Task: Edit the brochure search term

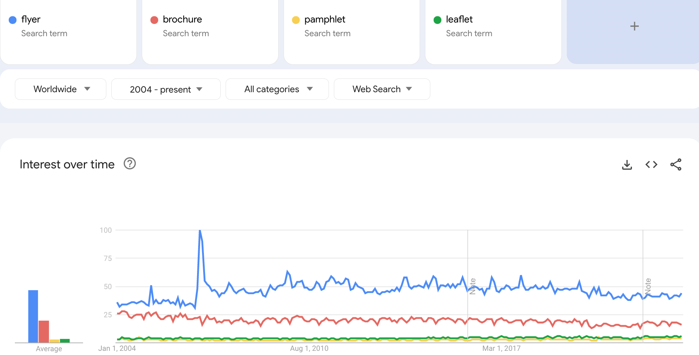Action: 182,19
